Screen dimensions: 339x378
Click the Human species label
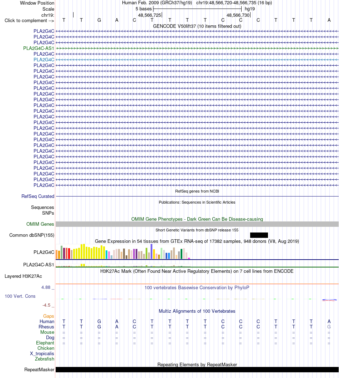[47, 321]
